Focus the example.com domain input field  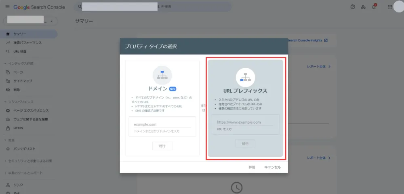tap(162, 124)
